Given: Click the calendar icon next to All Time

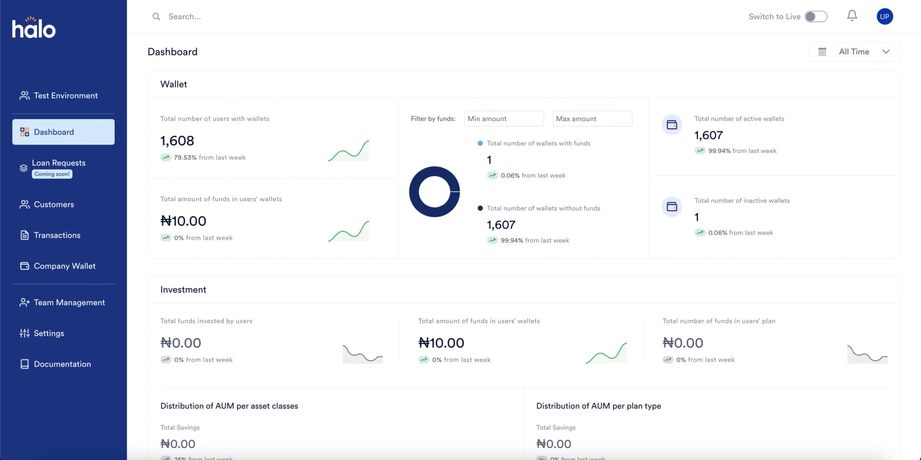Looking at the screenshot, I should click(x=823, y=51).
